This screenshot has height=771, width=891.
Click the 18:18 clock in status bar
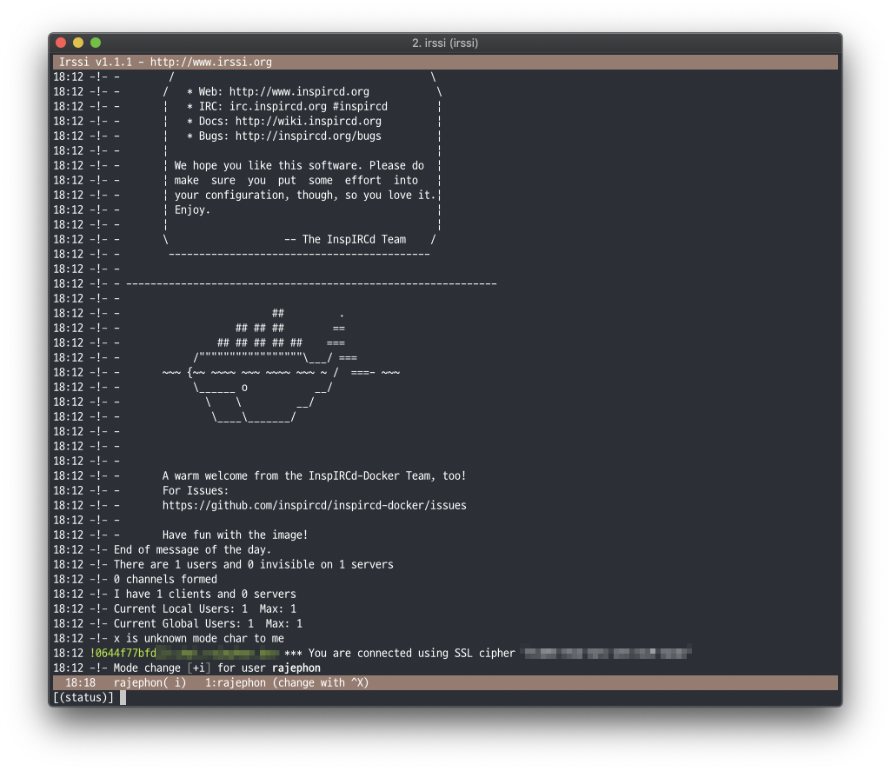coord(80,682)
